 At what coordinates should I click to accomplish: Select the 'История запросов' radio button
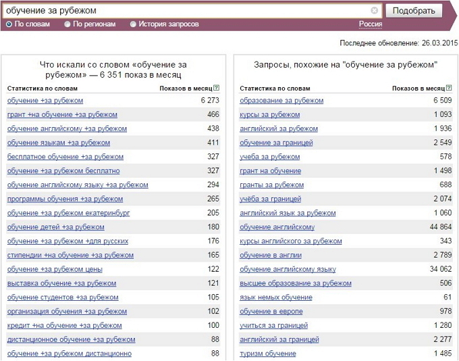(133, 24)
